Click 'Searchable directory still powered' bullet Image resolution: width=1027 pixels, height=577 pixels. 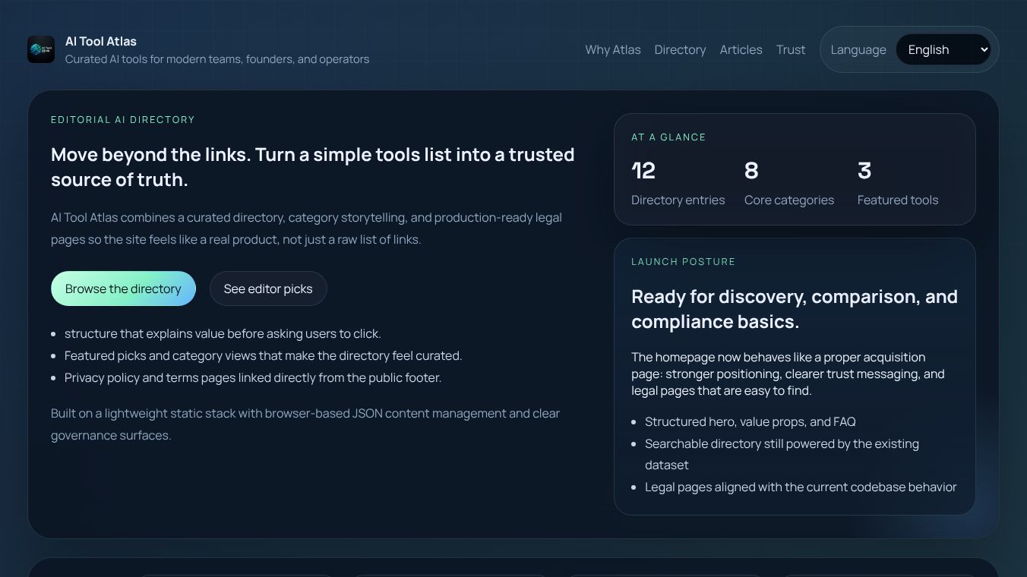pyautogui.click(x=782, y=454)
